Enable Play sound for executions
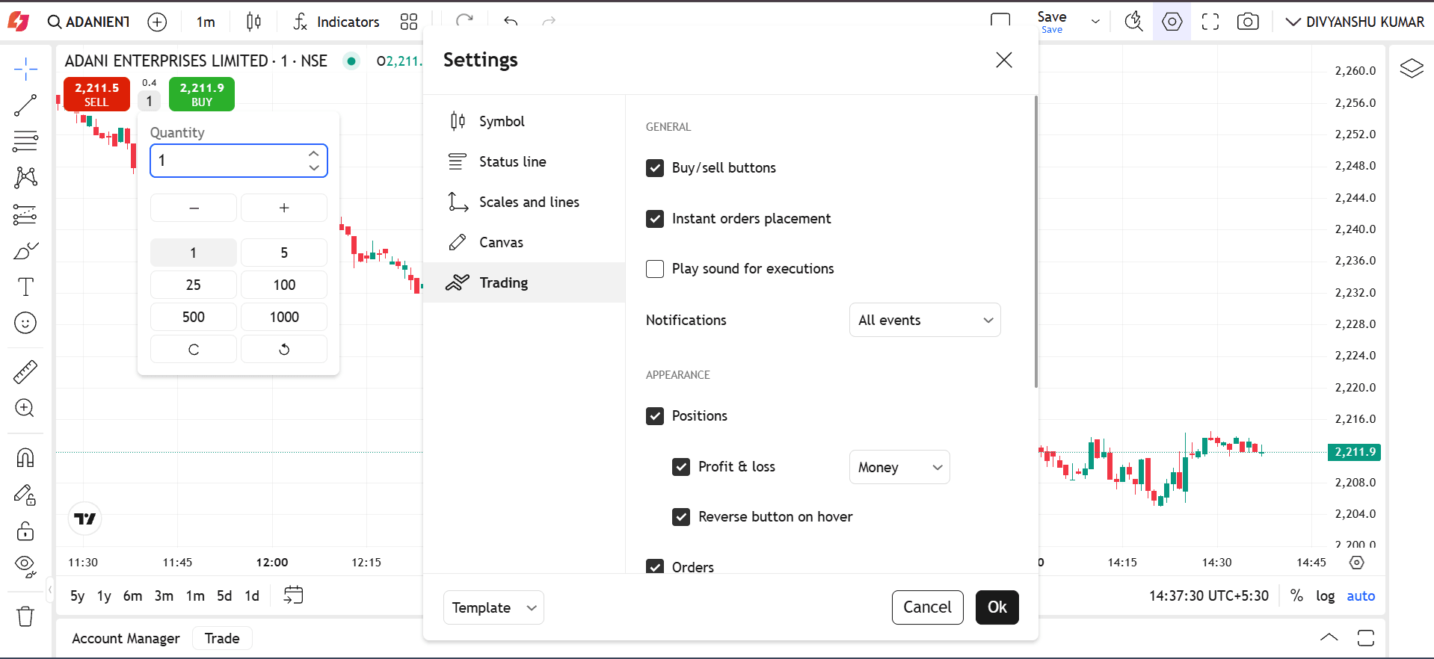The height and width of the screenshot is (659, 1434). (655, 269)
